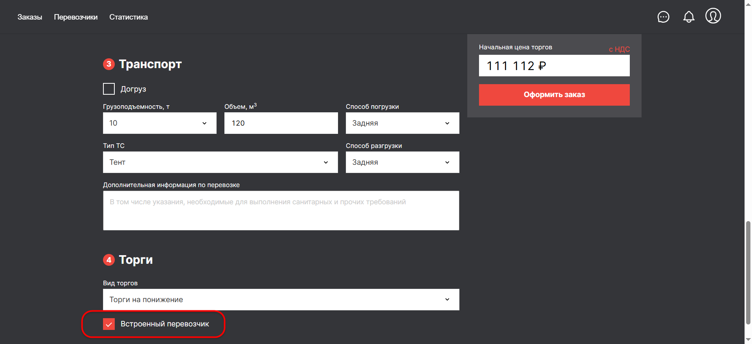
Task: Expand the Грузоподъемность dropdown
Action: [x=159, y=123]
